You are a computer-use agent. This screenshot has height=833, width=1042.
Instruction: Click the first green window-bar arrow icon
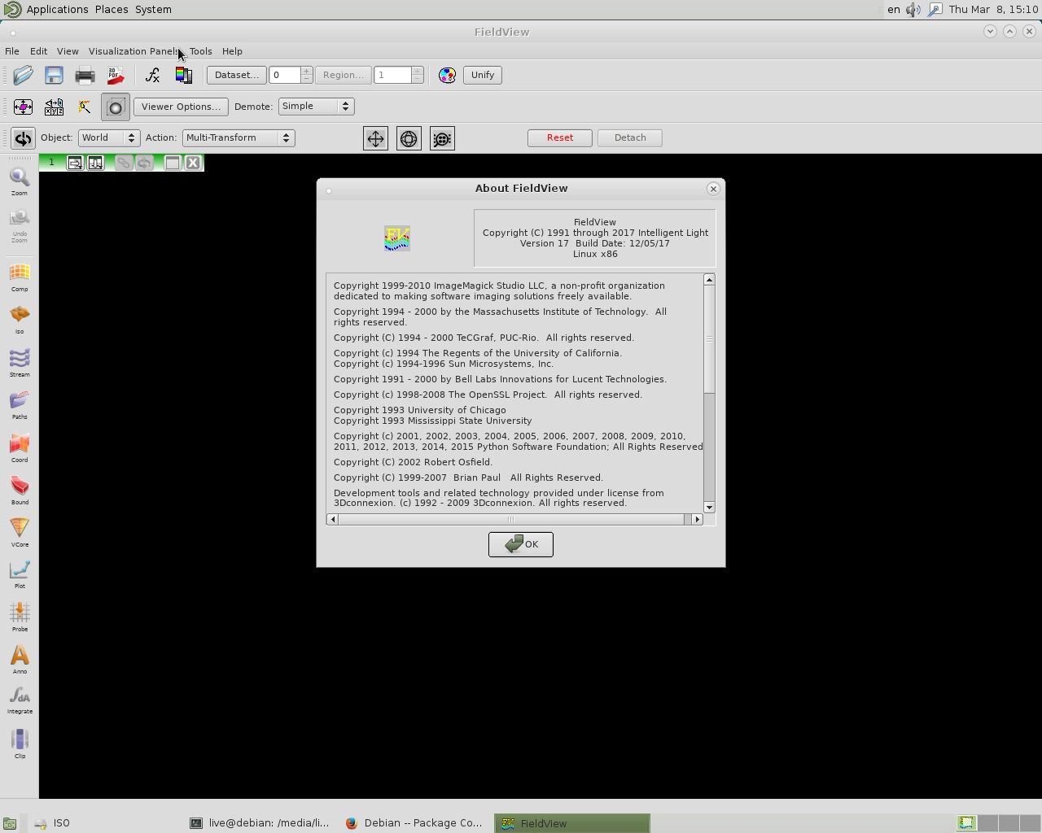point(75,163)
